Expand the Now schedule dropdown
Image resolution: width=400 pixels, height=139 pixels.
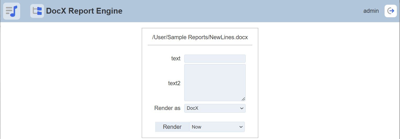click(217, 127)
